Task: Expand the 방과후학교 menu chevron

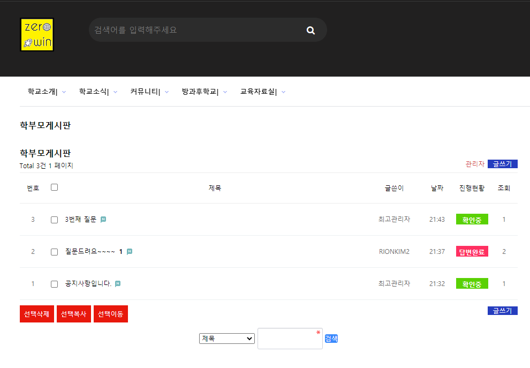Action: pyautogui.click(x=225, y=92)
